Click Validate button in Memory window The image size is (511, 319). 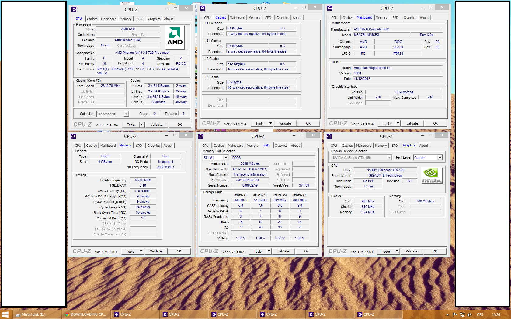click(156, 251)
